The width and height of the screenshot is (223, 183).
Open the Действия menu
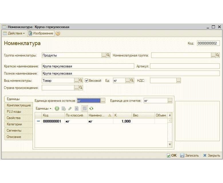click(x=14, y=33)
